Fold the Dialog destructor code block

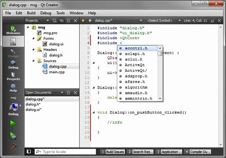click(x=94, y=88)
